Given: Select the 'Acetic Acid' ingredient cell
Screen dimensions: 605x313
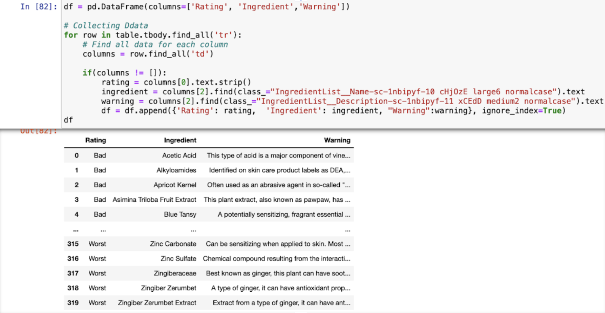Looking at the screenshot, I should [179, 155].
